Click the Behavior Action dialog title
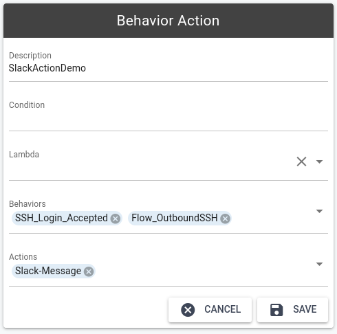337x334 pixels. [168, 21]
